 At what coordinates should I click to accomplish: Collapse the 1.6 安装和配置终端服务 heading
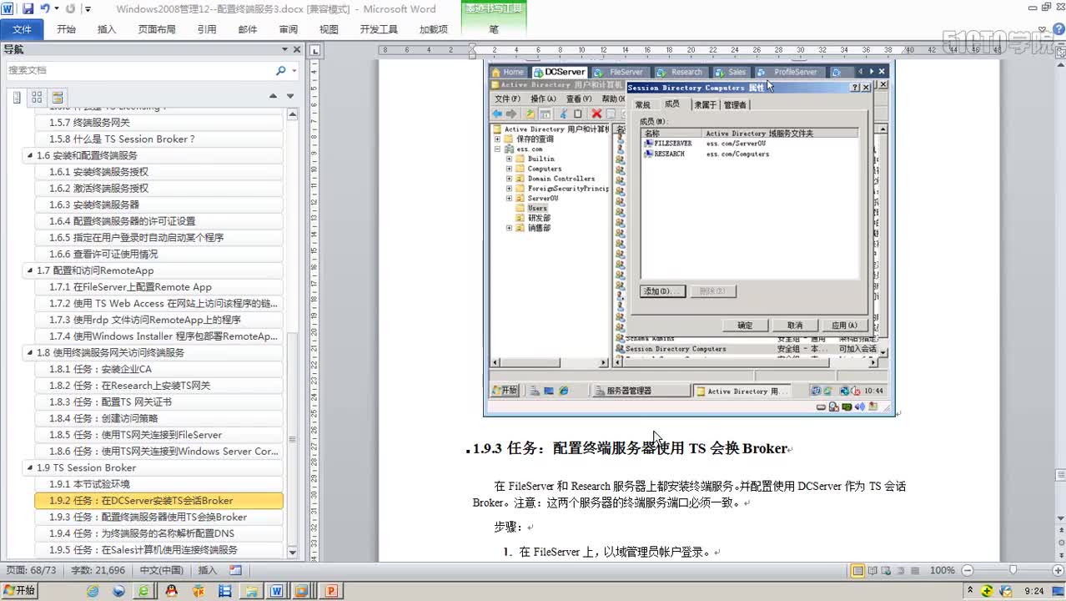30,155
